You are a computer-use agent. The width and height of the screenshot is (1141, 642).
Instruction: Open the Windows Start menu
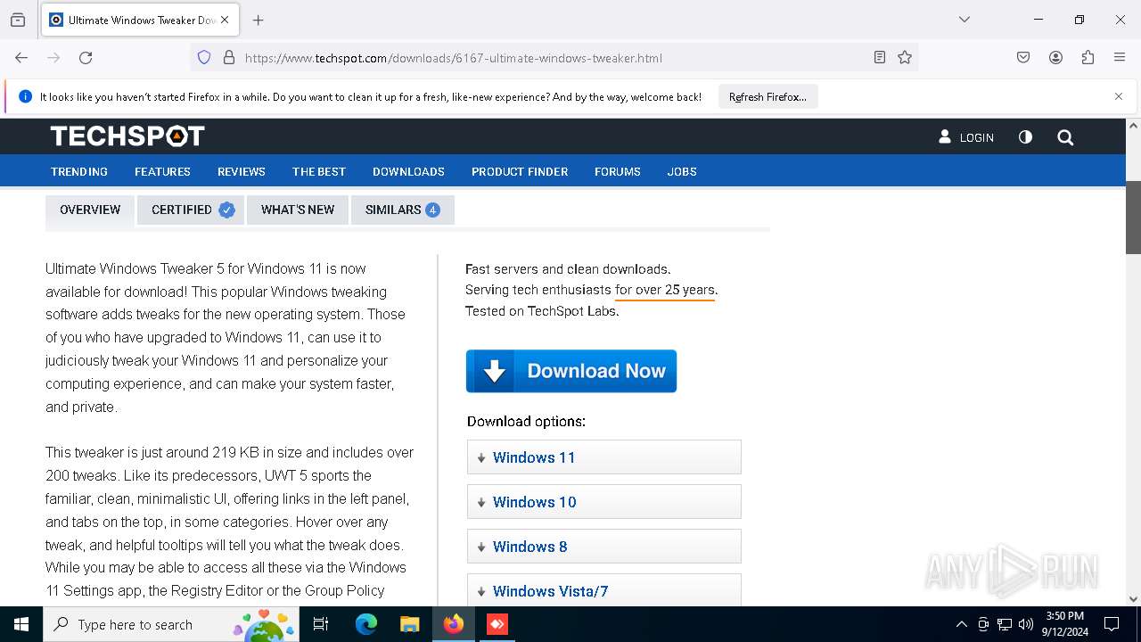tap(21, 624)
